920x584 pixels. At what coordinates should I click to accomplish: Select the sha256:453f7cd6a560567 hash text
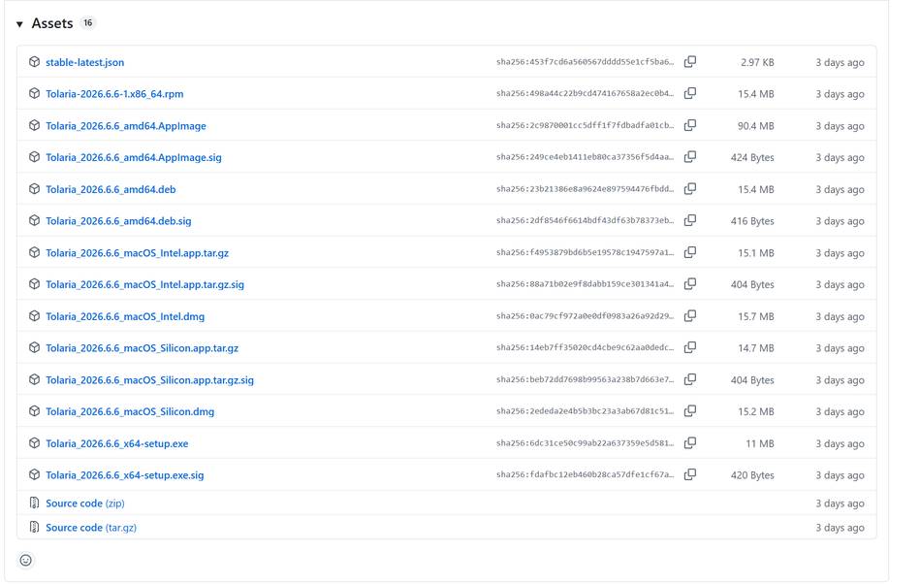pos(585,62)
